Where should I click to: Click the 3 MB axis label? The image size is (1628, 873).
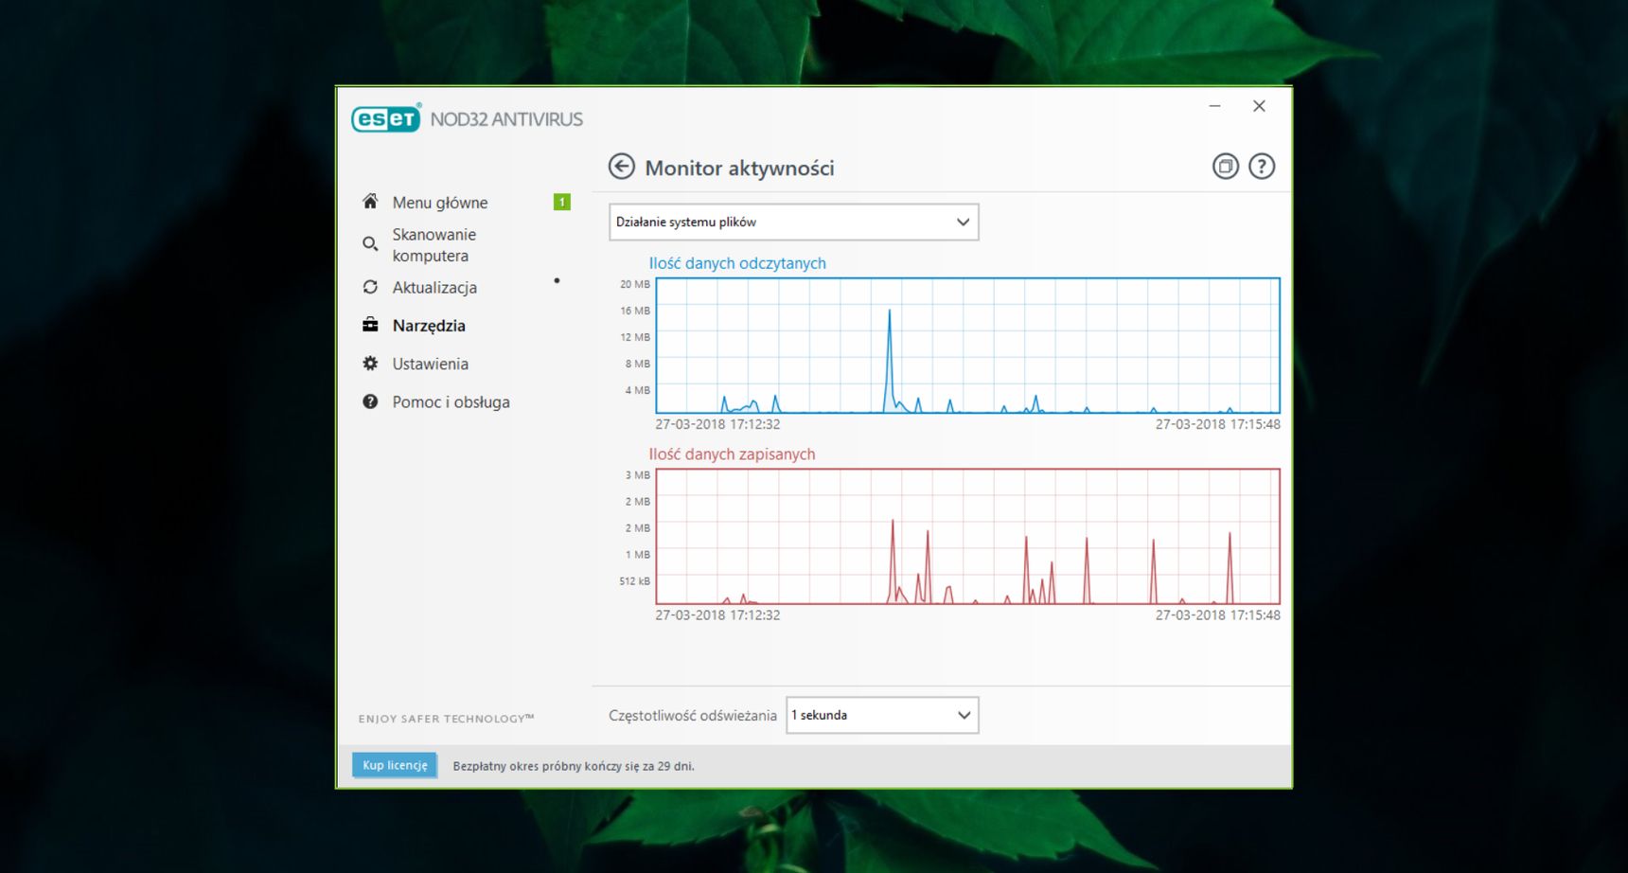637,475
